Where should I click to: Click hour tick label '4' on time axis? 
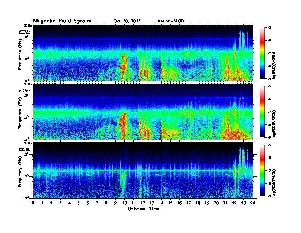[x=70, y=203]
